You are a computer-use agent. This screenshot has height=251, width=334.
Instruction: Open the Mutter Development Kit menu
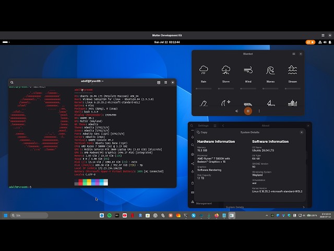pyautogui.click(x=323, y=36)
